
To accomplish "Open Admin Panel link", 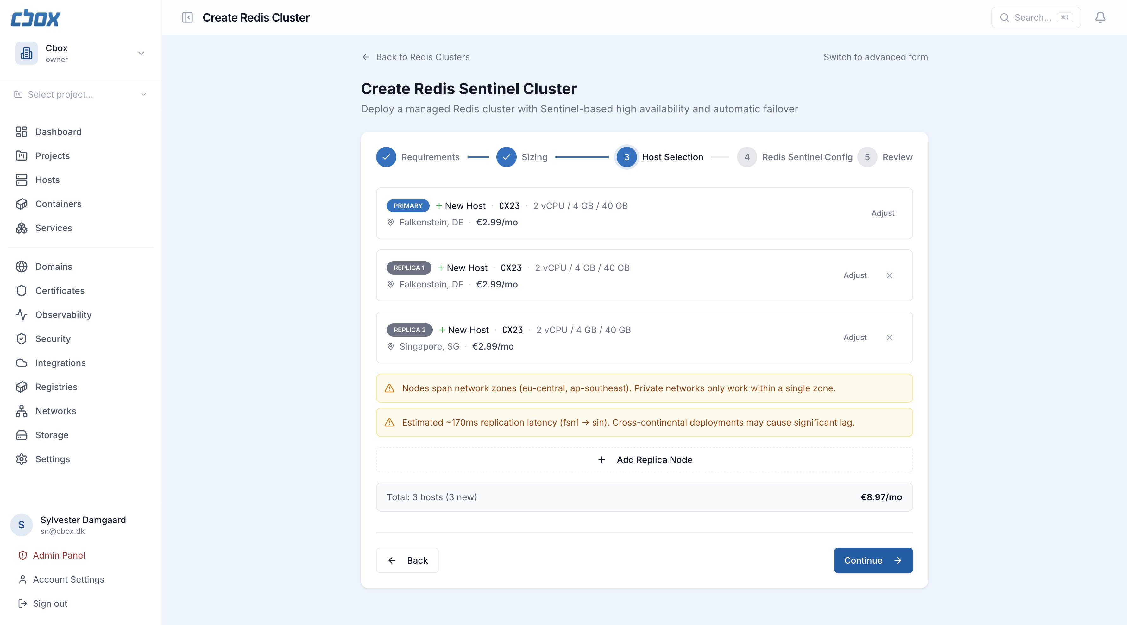I will point(59,555).
